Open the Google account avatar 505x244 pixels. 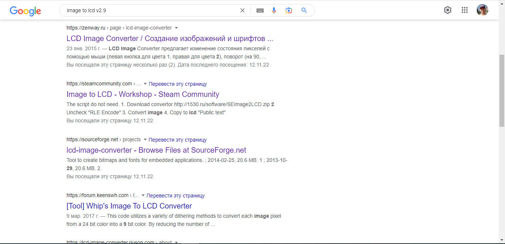[x=482, y=10]
